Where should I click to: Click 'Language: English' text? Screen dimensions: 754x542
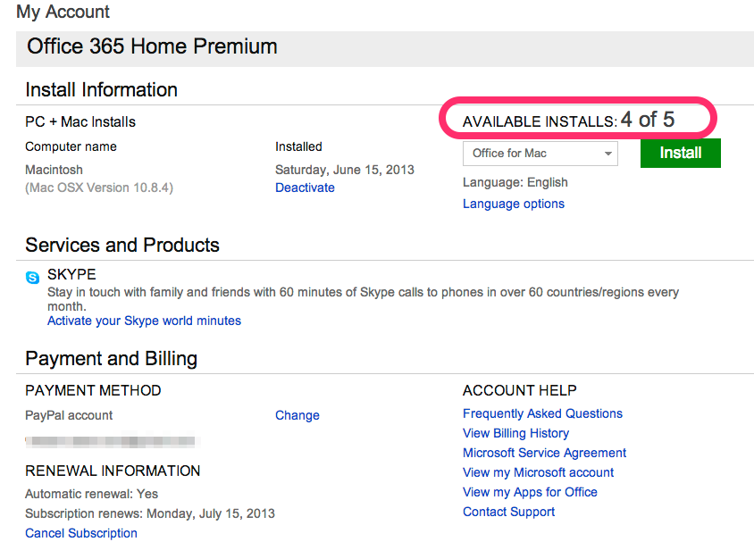[x=515, y=182]
